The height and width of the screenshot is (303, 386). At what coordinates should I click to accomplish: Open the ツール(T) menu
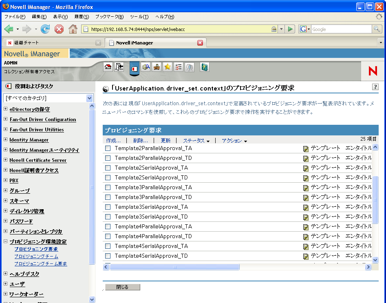click(x=139, y=17)
